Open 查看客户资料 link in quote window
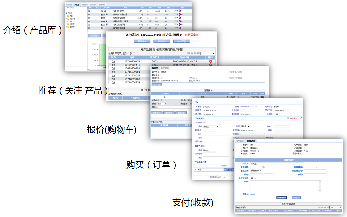The width and height of the screenshot is (347, 217). 235,72
